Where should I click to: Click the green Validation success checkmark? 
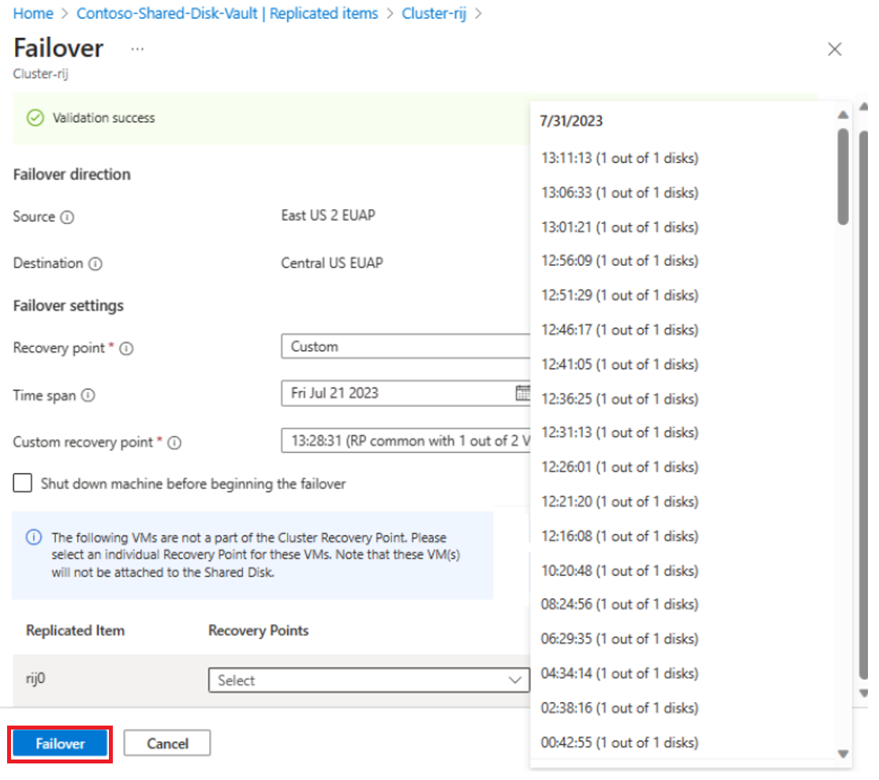[36, 118]
